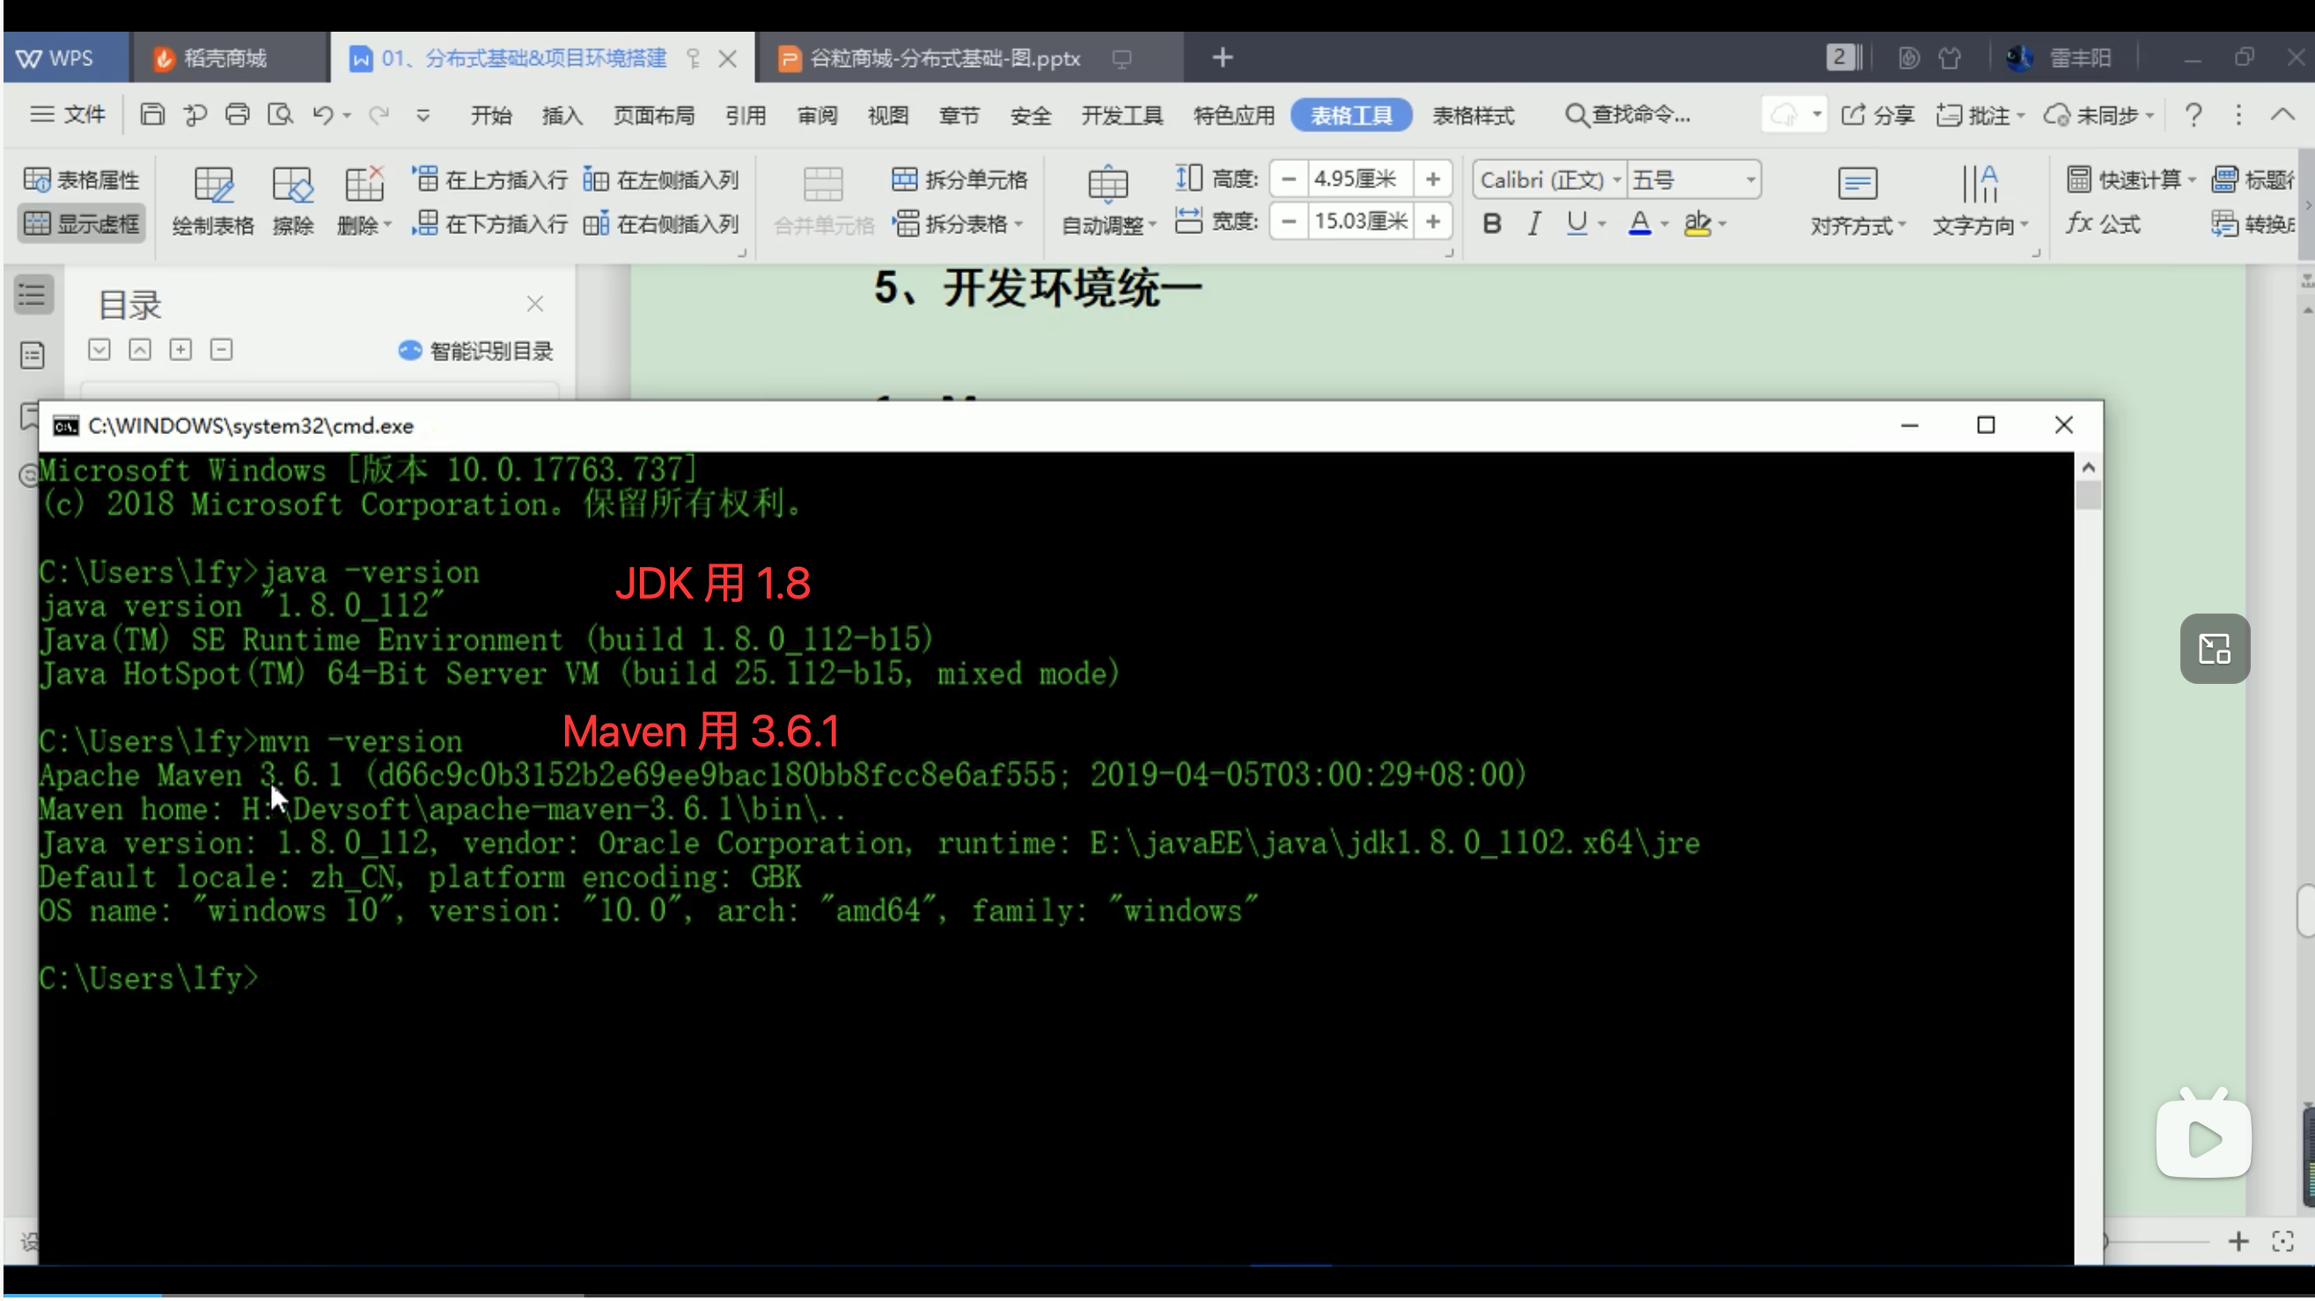Viewport: 2315px width, 1301px height.
Task: Click the Undo arrow icon
Action: tap(323, 114)
